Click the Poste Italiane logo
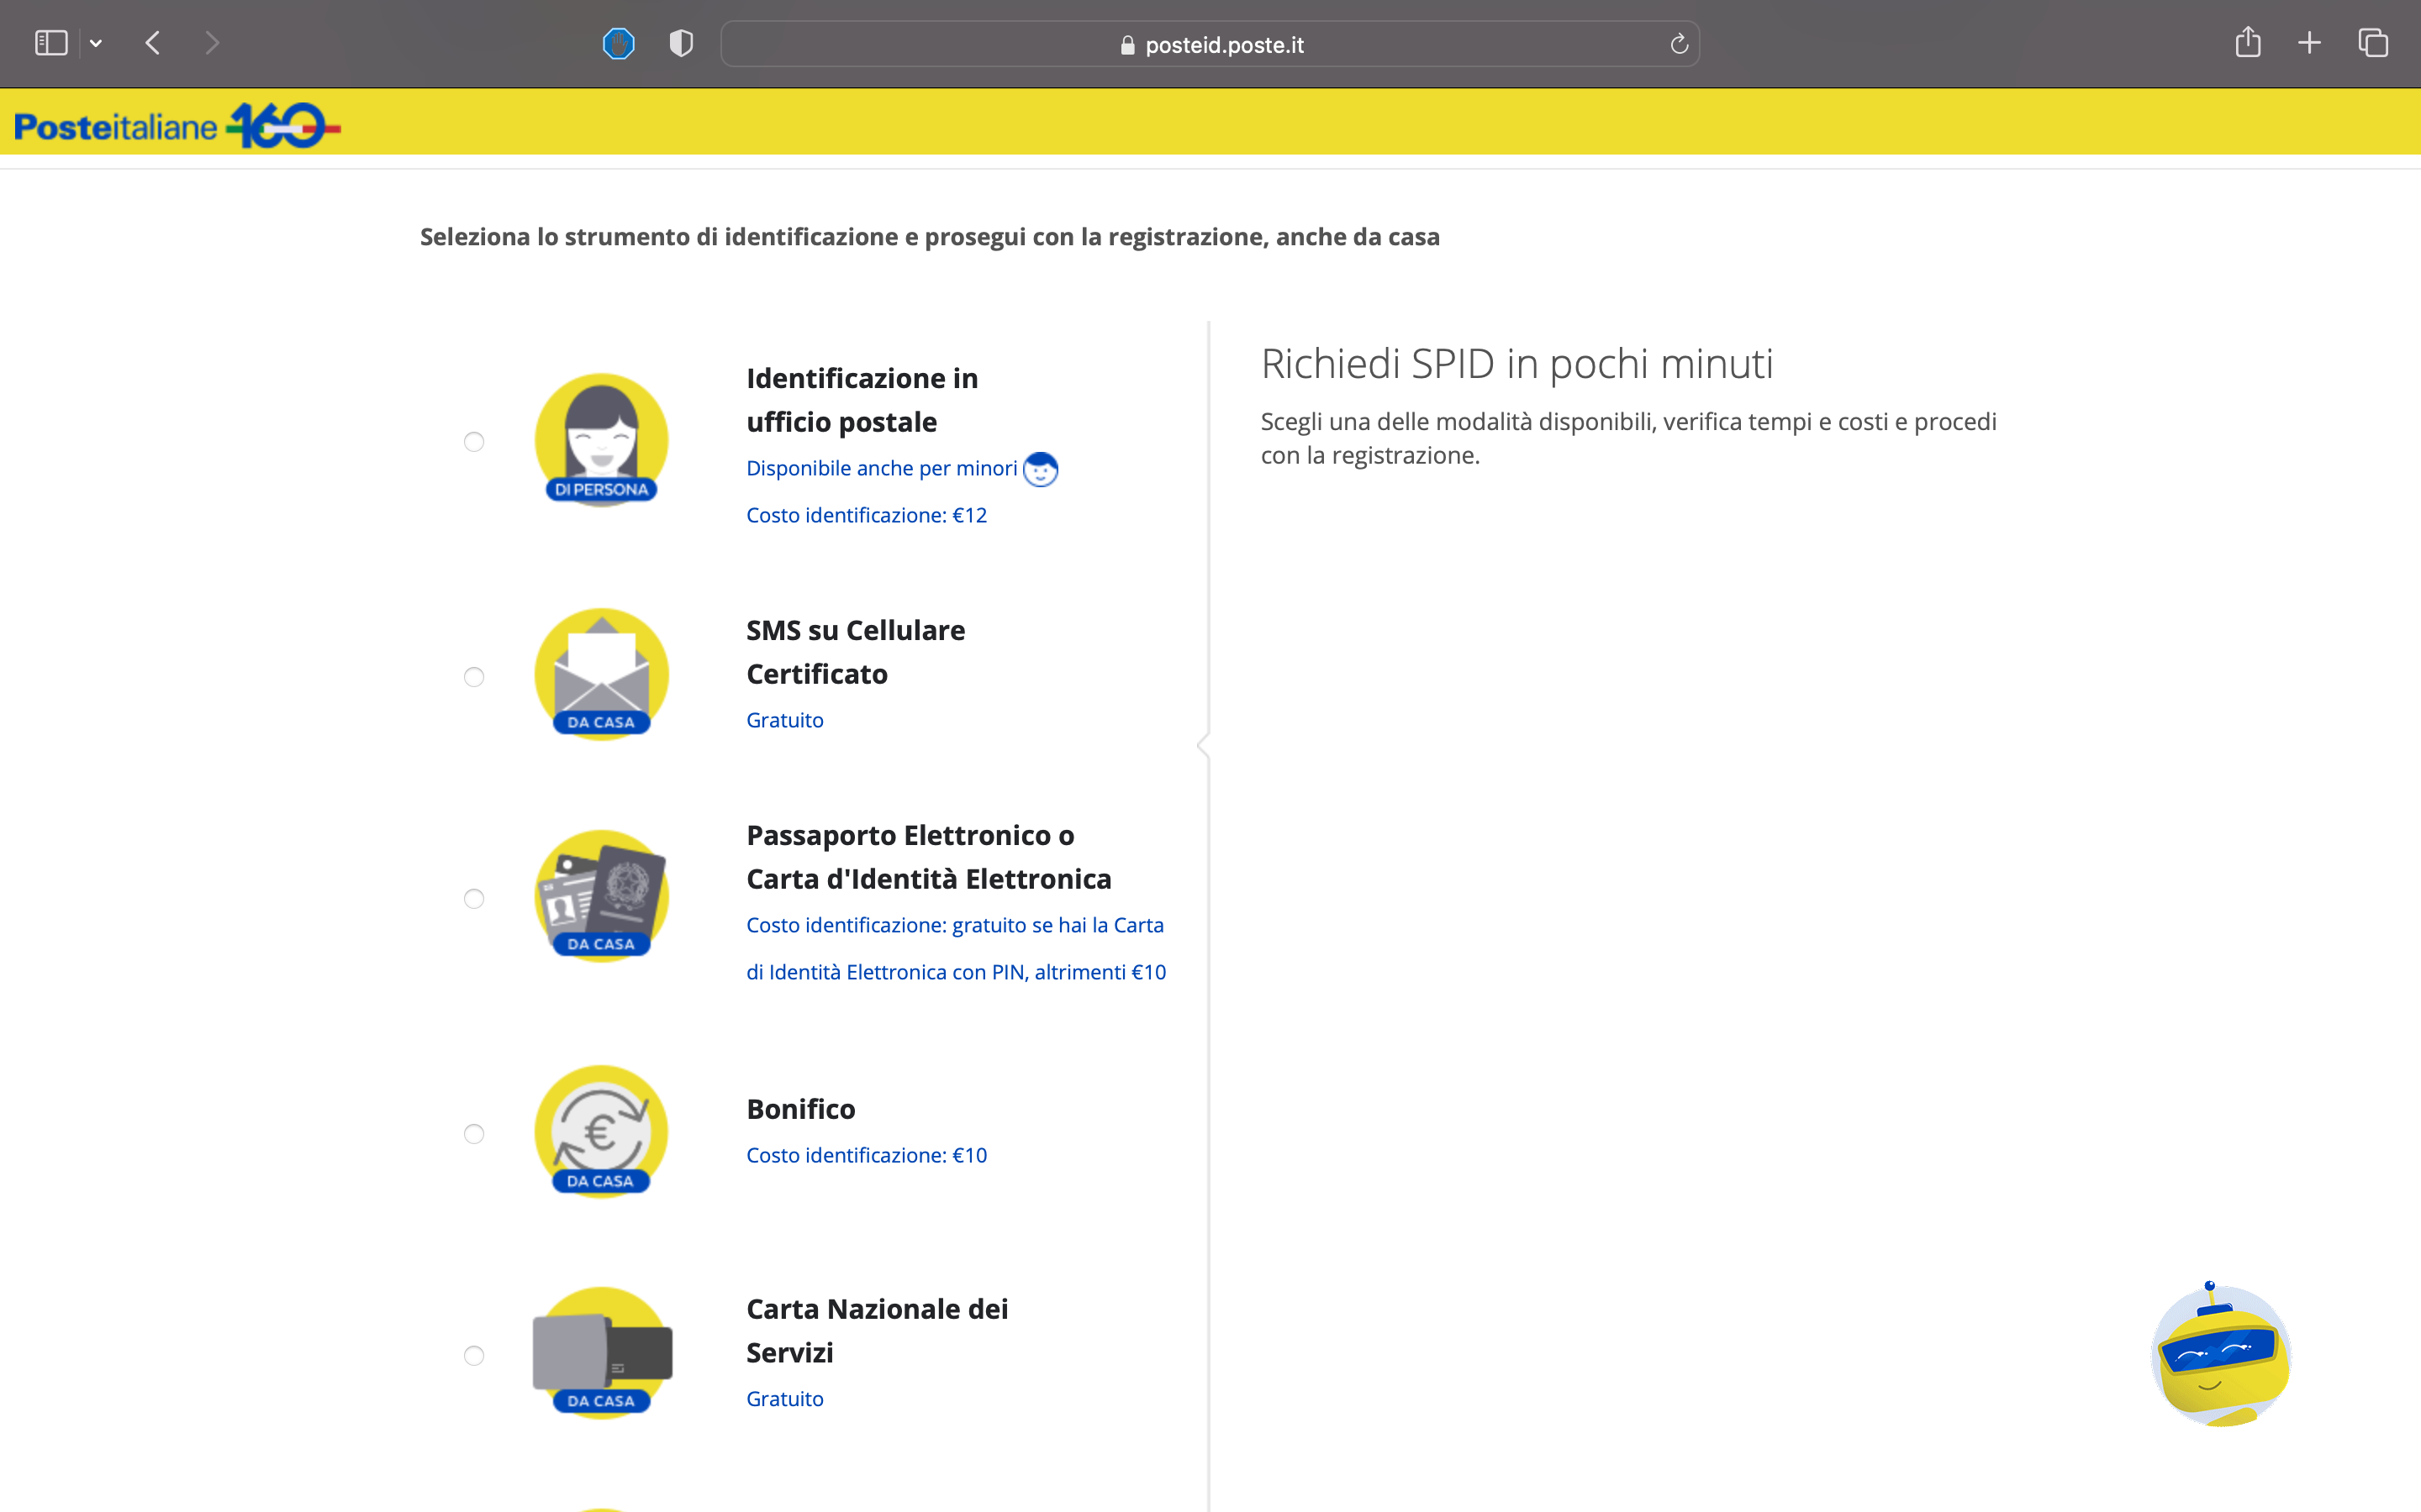The image size is (2421, 1512). click(x=177, y=123)
